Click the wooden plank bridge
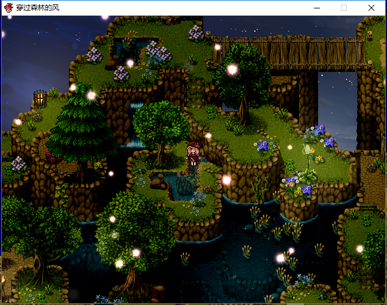This screenshot has width=387, height=305. click(288, 53)
